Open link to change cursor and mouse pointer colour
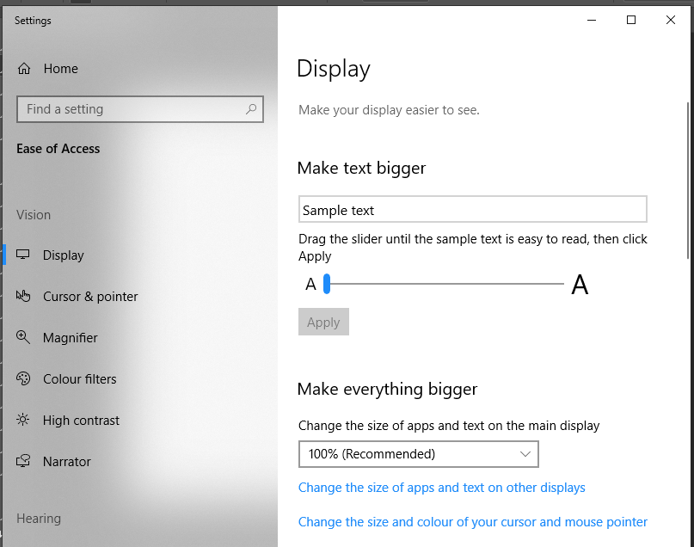 [473, 522]
